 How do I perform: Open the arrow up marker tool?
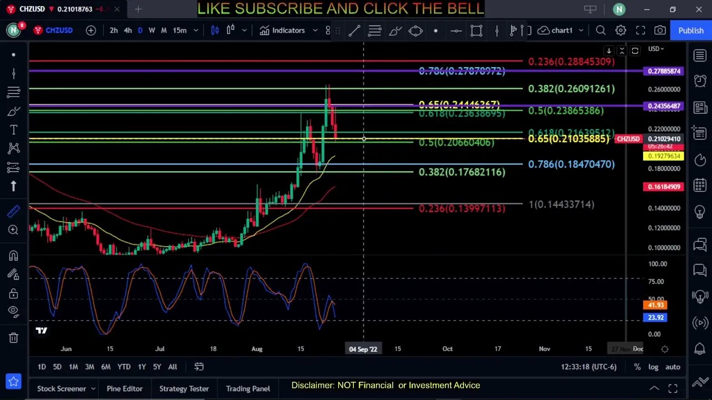click(x=13, y=186)
